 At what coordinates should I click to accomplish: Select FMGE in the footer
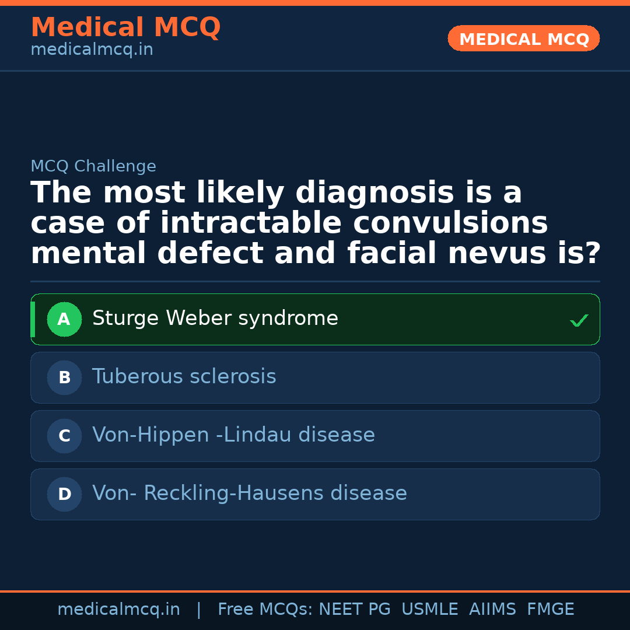point(550,610)
